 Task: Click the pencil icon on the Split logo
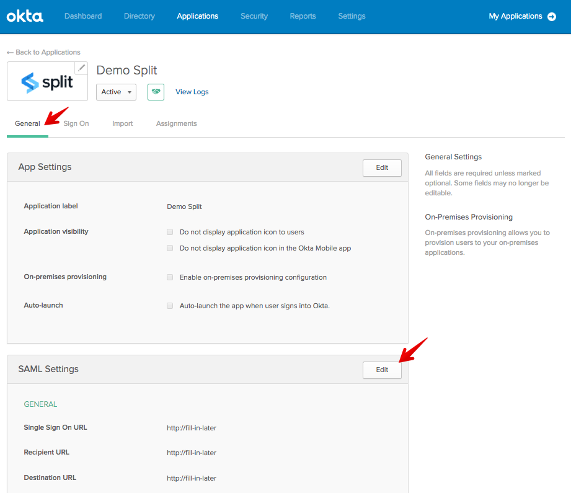tap(82, 68)
